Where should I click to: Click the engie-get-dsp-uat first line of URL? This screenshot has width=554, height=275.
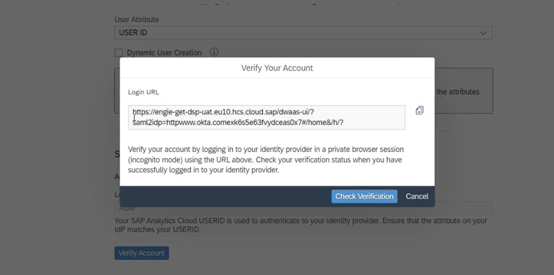click(223, 112)
